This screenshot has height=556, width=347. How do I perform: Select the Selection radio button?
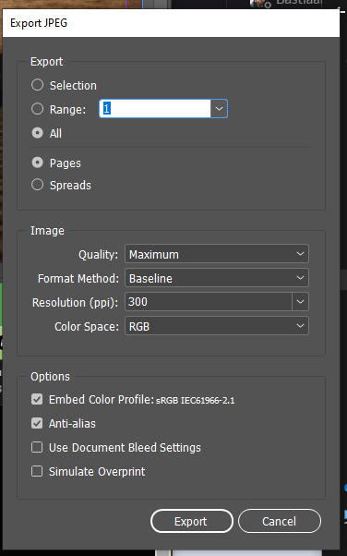coord(37,85)
